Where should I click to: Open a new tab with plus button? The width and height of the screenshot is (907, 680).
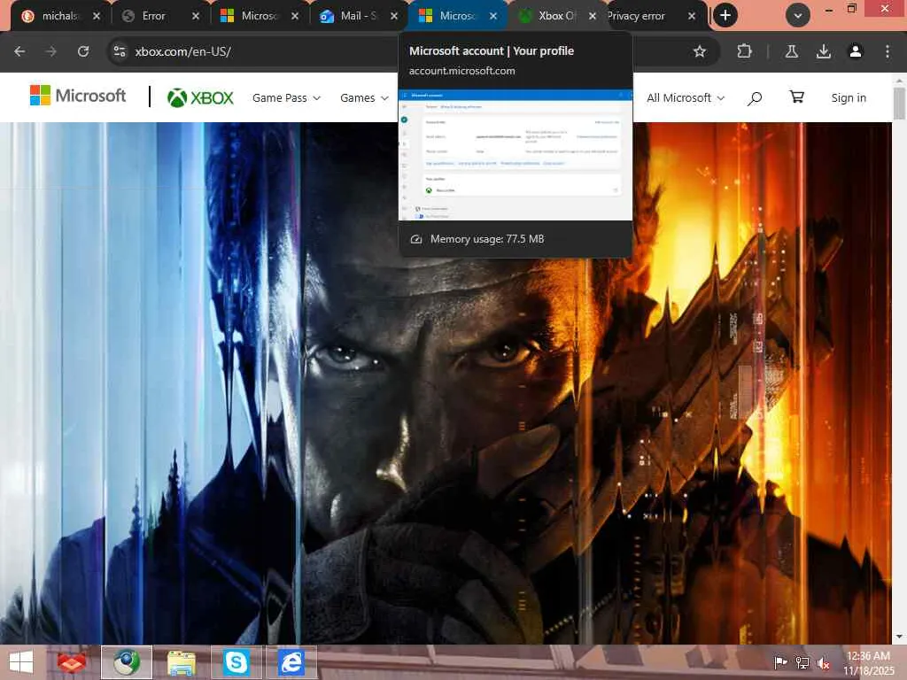click(x=725, y=16)
